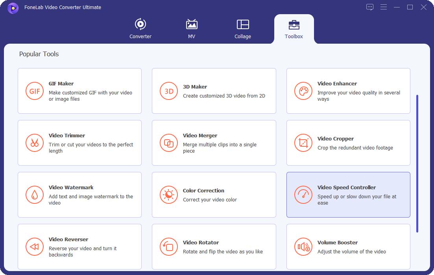Click the Video Trimmer scissors icon
The width and height of the screenshot is (434, 275).
(35, 143)
